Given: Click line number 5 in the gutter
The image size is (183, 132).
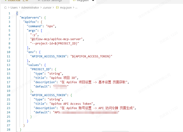Looking at the screenshot, I should pos(9,30).
